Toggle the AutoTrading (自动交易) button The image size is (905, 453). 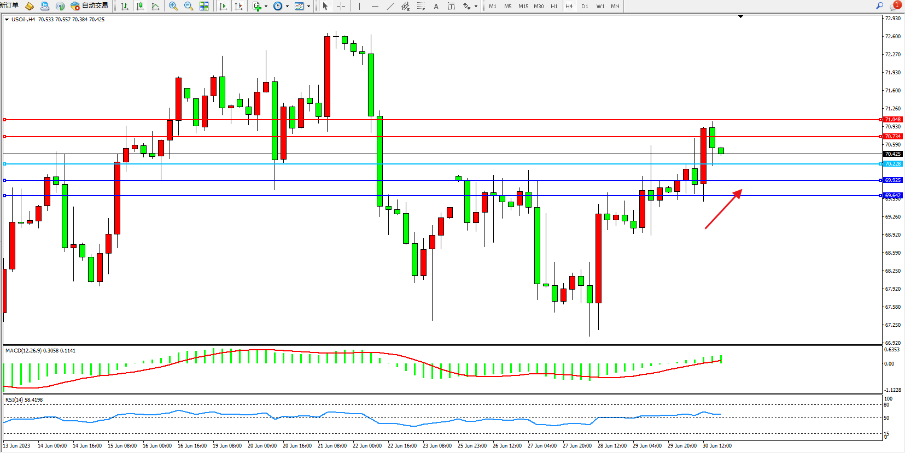(x=90, y=6)
